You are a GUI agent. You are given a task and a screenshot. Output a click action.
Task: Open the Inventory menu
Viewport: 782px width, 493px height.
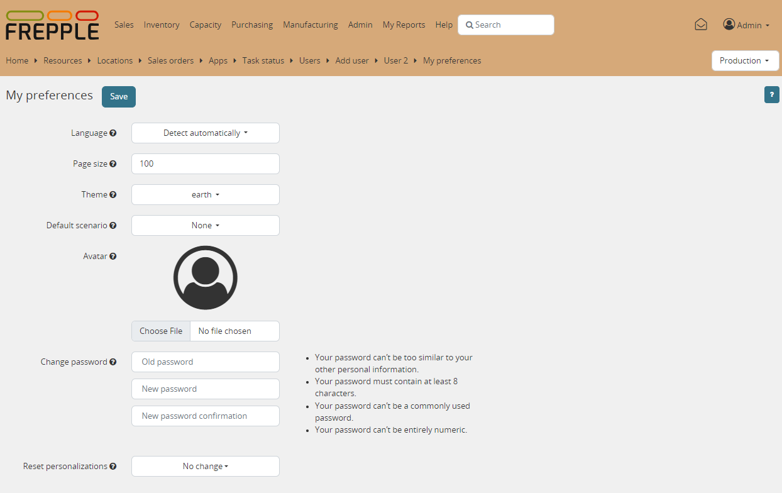(161, 25)
